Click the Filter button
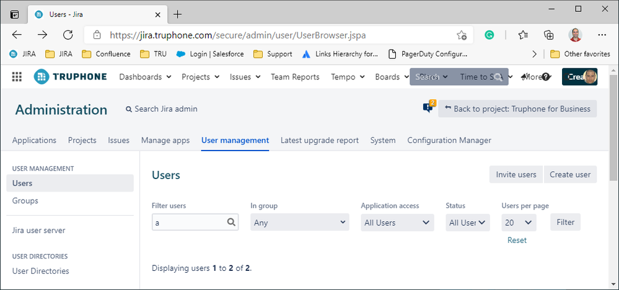This screenshot has height=290, width=619. click(x=565, y=222)
